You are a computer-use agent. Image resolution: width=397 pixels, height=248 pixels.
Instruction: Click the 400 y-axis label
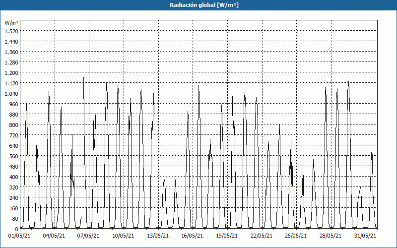click(14, 177)
